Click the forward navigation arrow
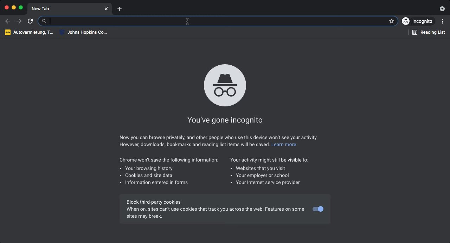The width and height of the screenshot is (450, 243). (19, 21)
